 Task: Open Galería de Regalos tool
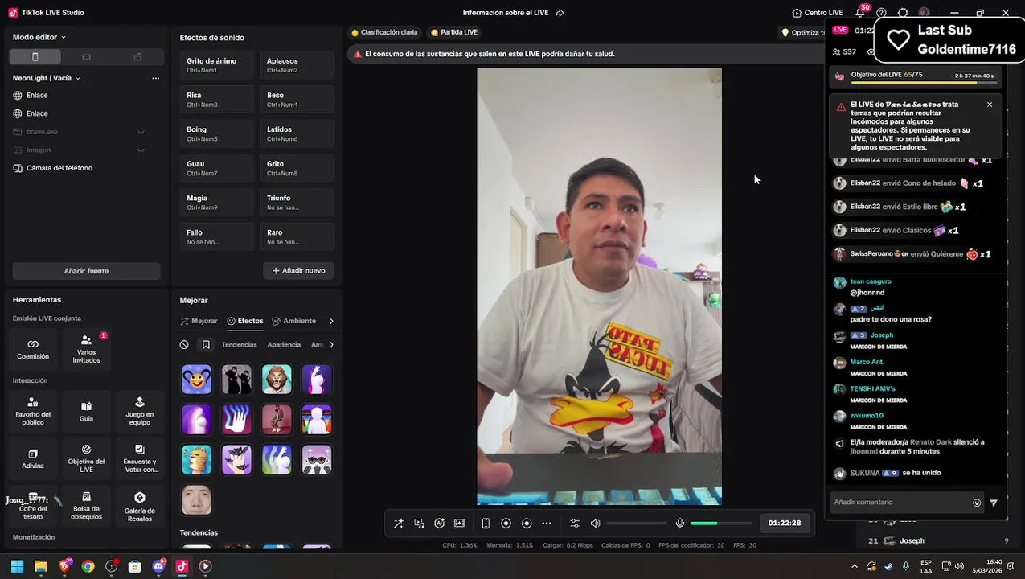[x=140, y=506]
